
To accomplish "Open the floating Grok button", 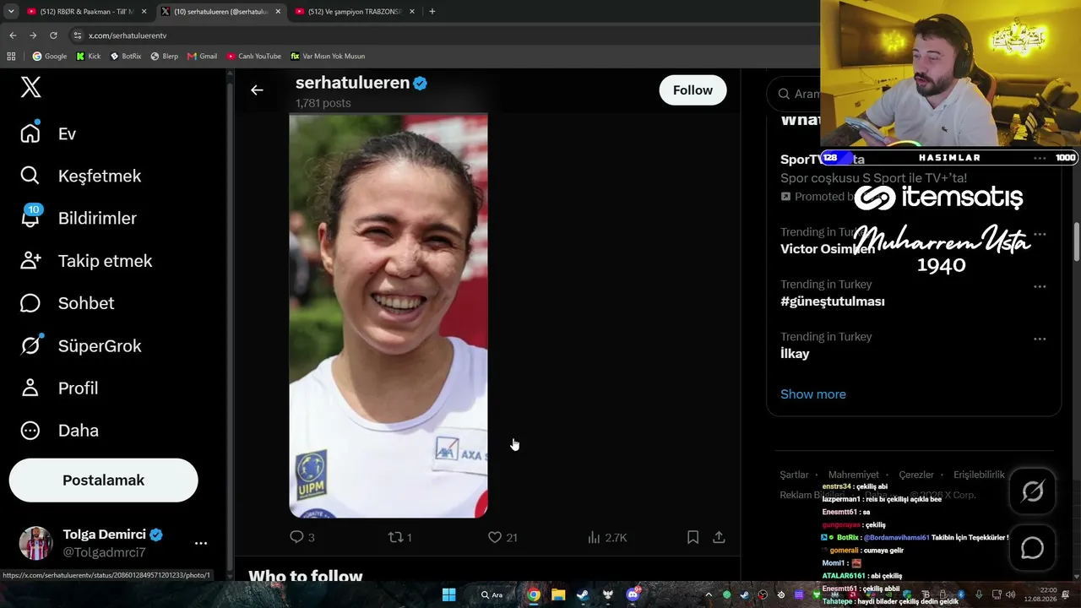I will tap(1032, 491).
